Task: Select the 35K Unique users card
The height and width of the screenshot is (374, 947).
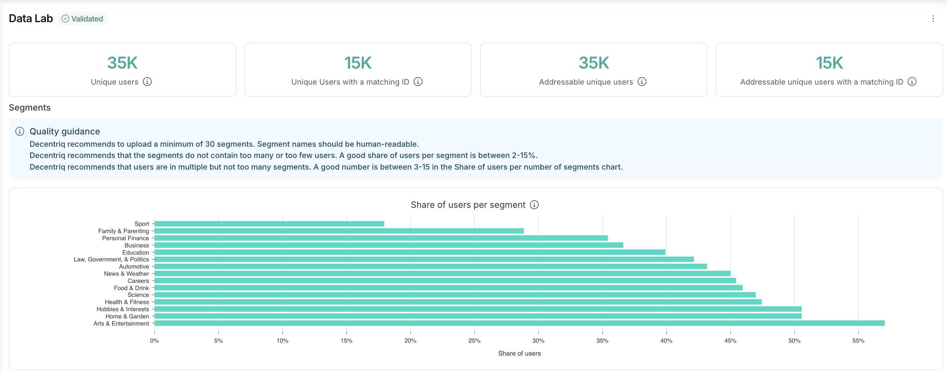Action: (122, 70)
